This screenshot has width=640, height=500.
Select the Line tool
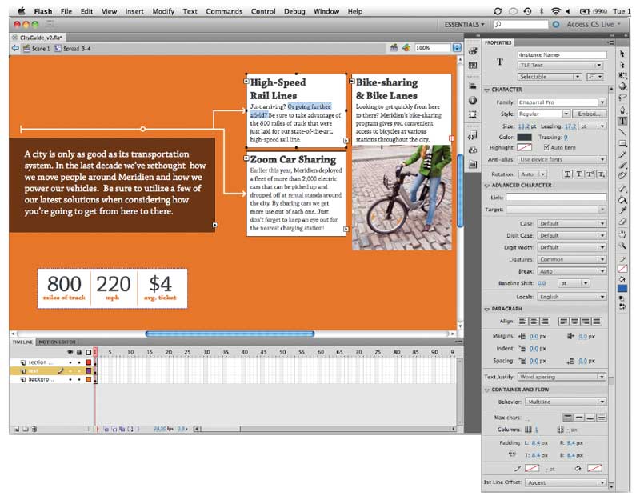click(623, 132)
